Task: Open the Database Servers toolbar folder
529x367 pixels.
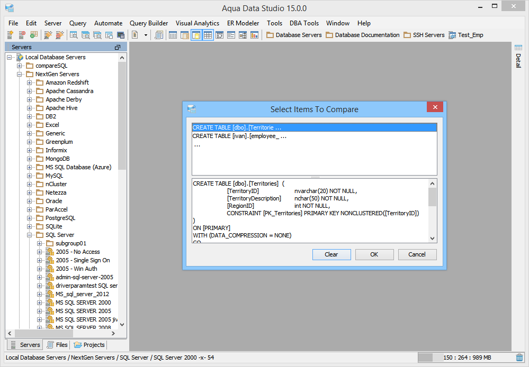Action: coord(294,35)
